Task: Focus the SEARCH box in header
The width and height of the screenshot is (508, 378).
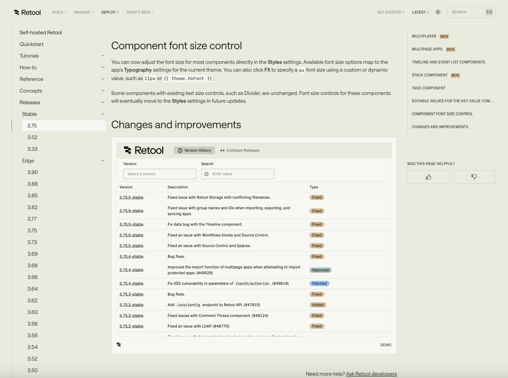Action: 471,12
